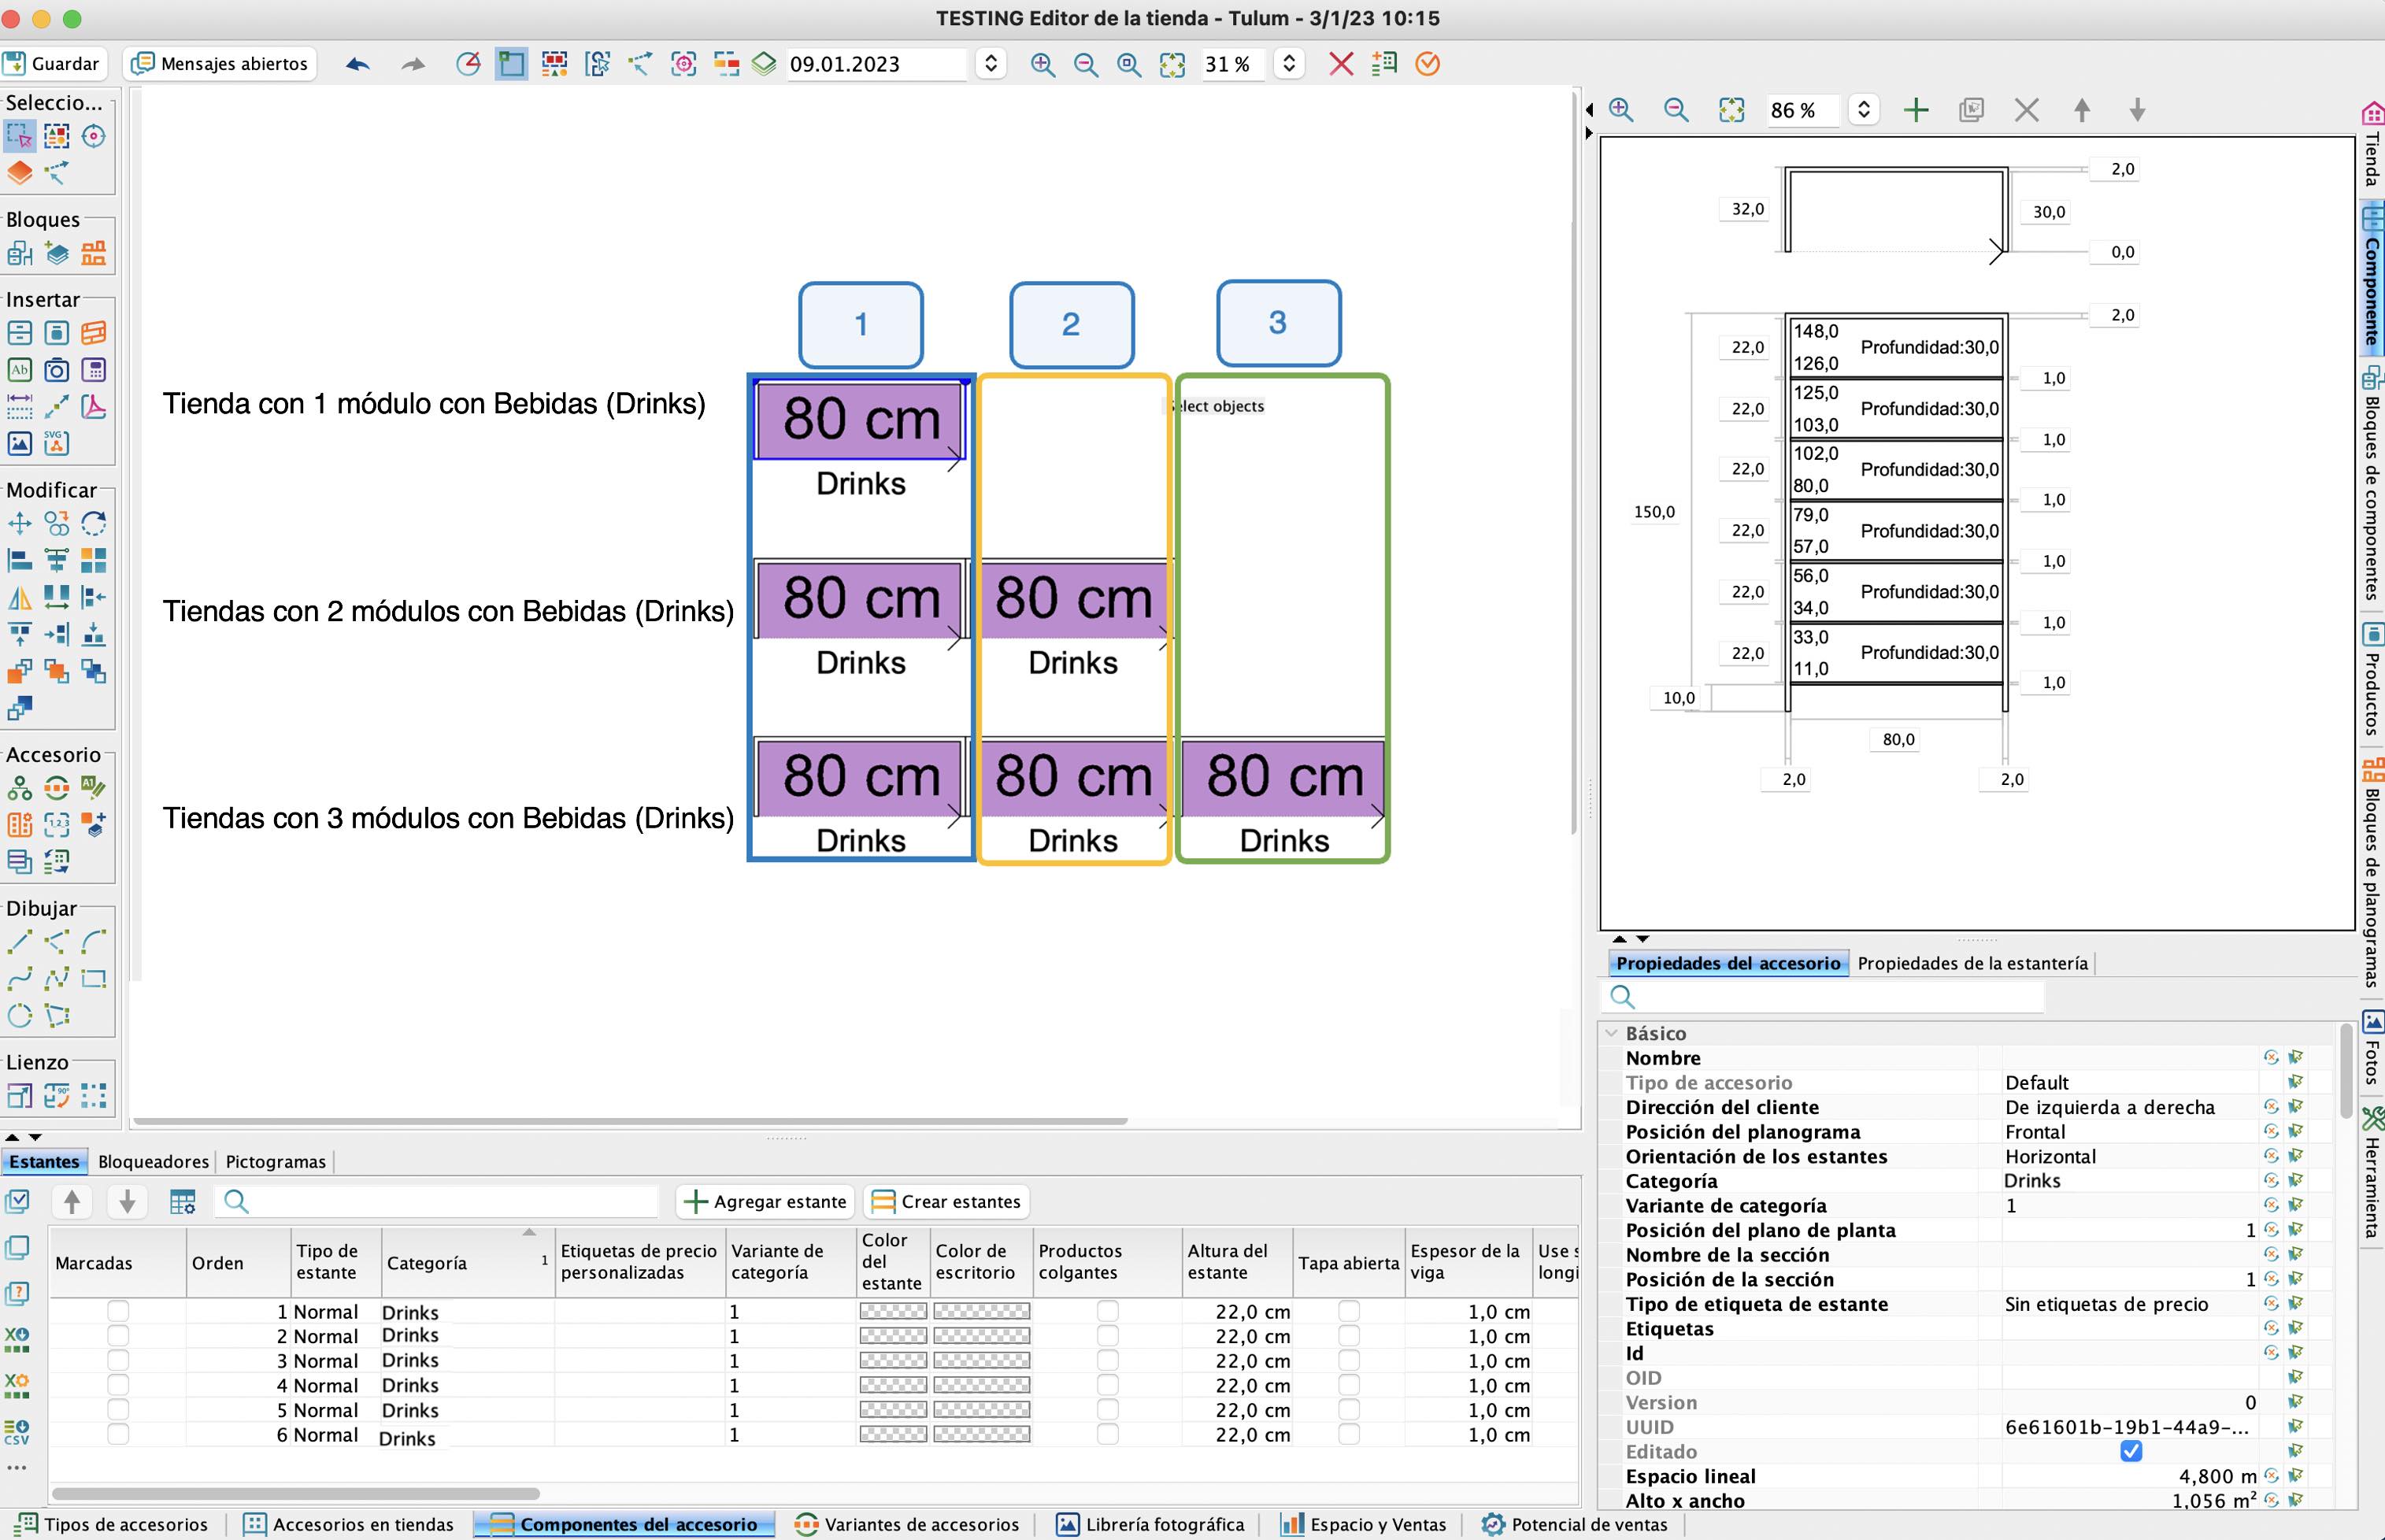This screenshot has height=1540, width=2385.
Task: Zoom in on the component preview
Action: (1621, 110)
